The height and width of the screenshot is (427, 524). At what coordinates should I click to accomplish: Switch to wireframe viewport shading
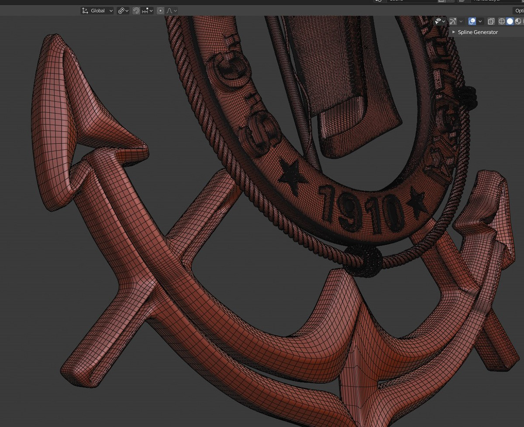point(502,21)
